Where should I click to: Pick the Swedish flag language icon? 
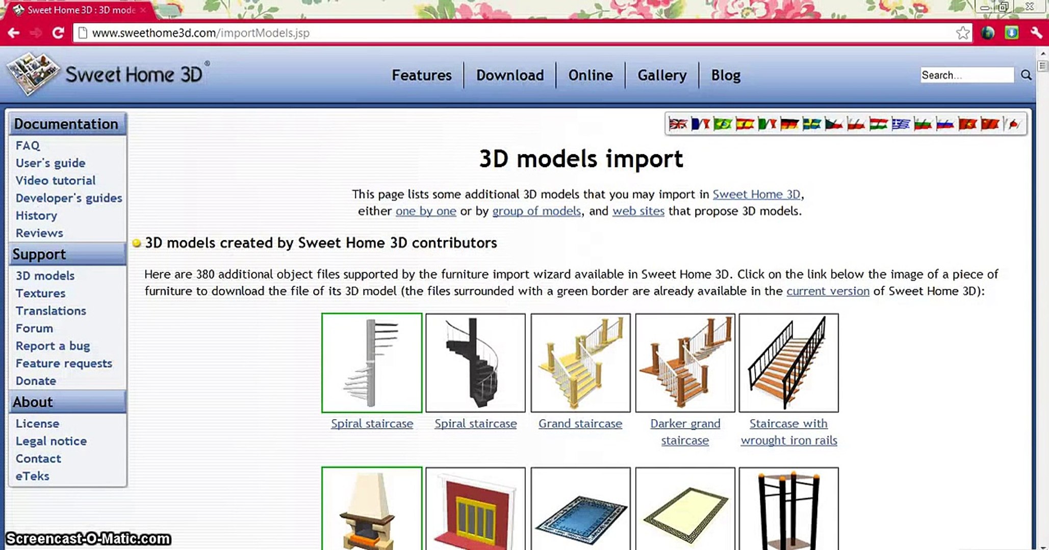811,124
